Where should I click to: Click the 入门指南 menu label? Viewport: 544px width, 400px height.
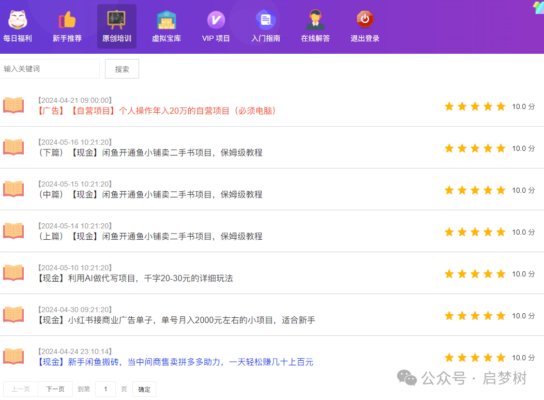[x=266, y=38]
